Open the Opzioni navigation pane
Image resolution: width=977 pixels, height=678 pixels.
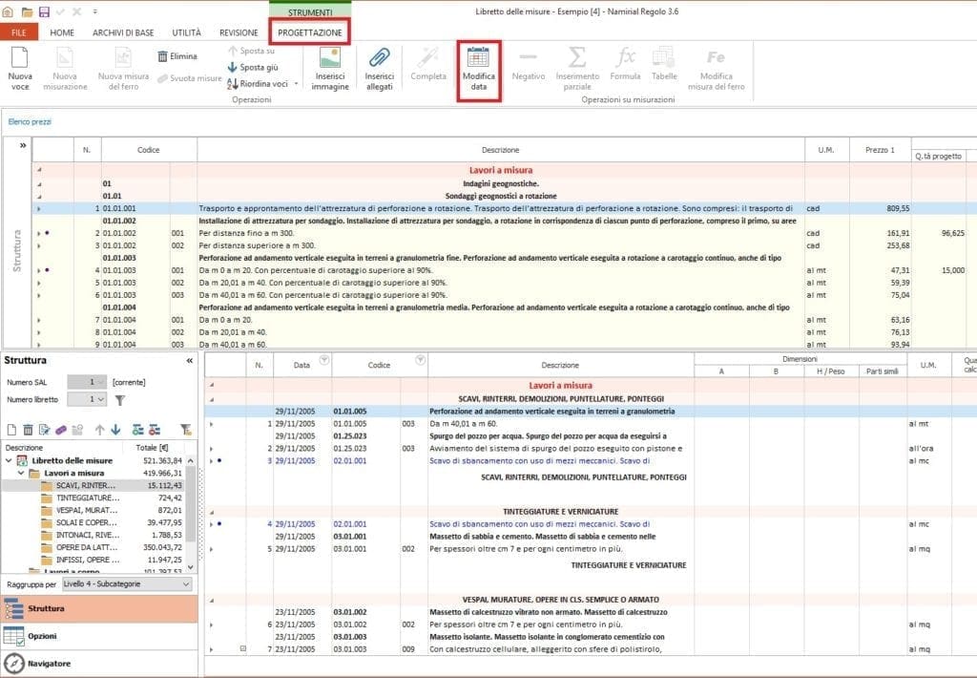(99, 636)
